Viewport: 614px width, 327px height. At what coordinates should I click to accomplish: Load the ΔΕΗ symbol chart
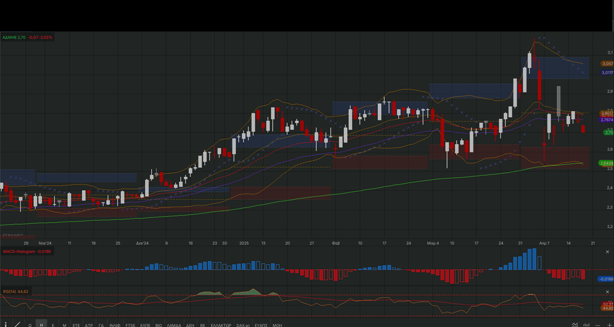coord(190,325)
